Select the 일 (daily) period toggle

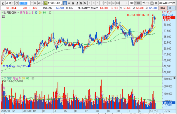point(65,3)
